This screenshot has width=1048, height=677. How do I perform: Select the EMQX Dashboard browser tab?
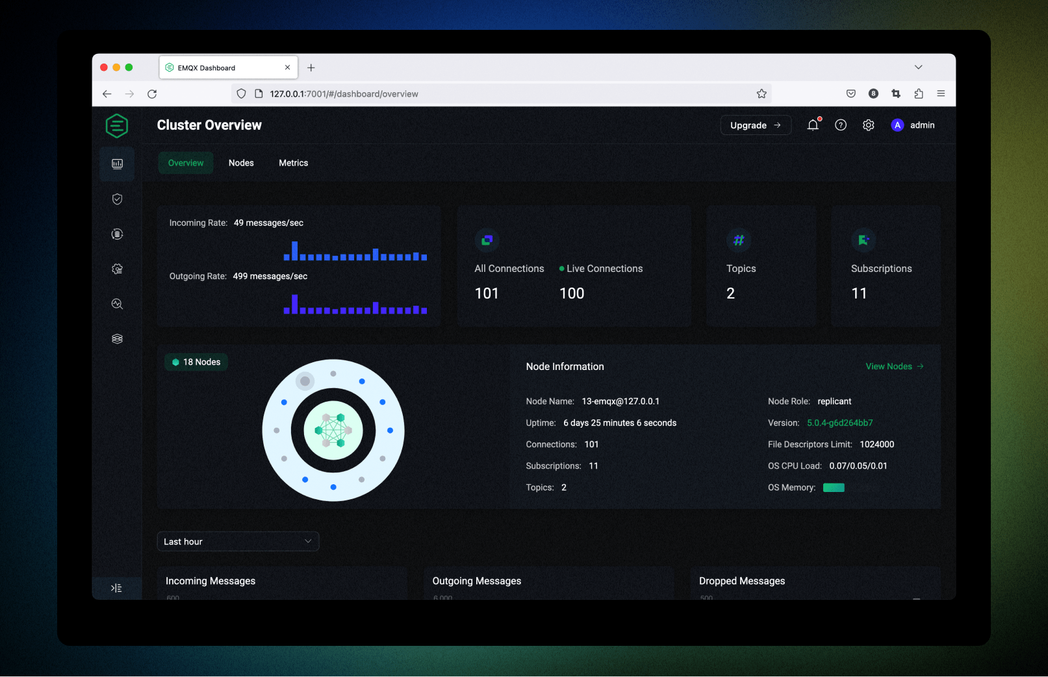pyautogui.click(x=229, y=68)
